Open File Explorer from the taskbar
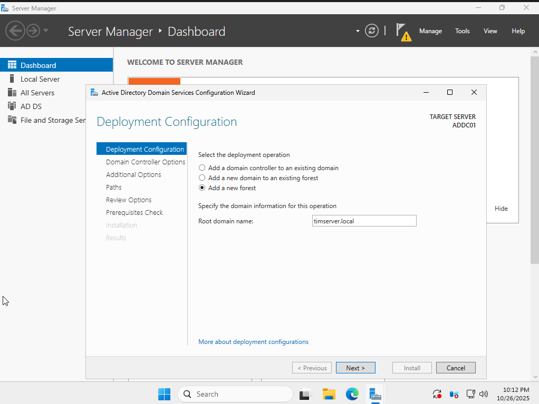 tap(329, 394)
